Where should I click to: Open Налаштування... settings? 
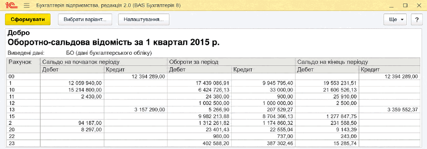(144, 20)
